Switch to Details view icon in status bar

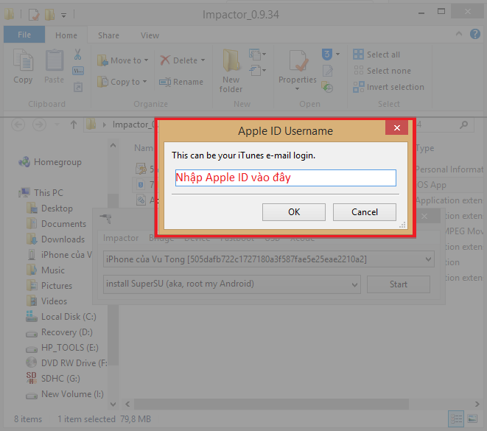coord(456,419)
